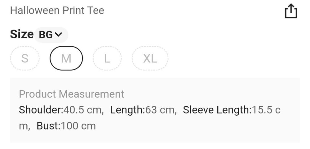The width and height of the screenshot is (310, 149).
Task: Choose the selected size M option
Action: click(66, 58)
